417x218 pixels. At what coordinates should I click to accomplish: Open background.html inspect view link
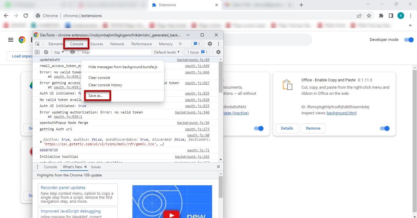point(341,113)
